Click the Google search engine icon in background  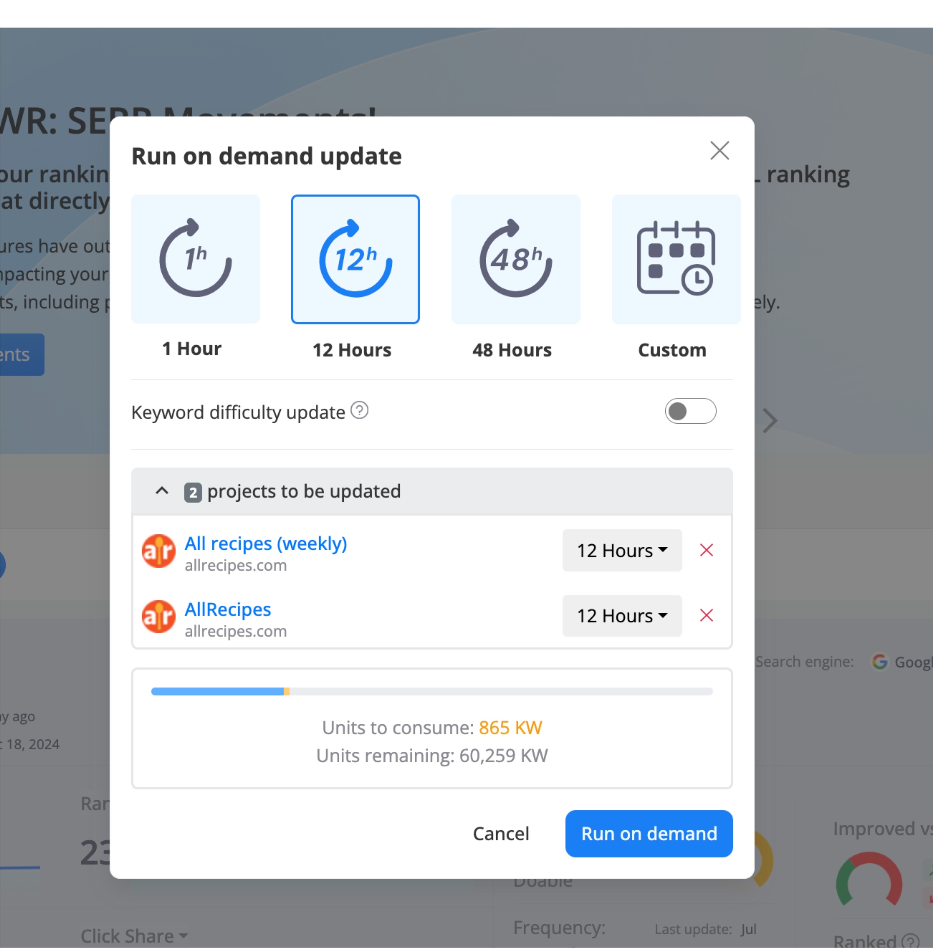tap(880, 662)
